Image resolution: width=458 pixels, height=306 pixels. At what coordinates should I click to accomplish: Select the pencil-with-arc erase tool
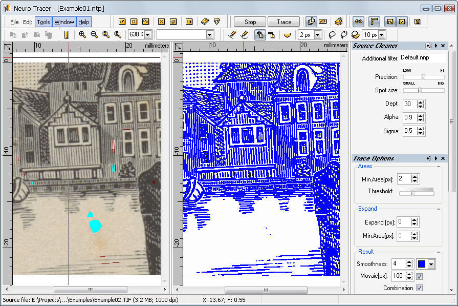(x=244, y=35)
